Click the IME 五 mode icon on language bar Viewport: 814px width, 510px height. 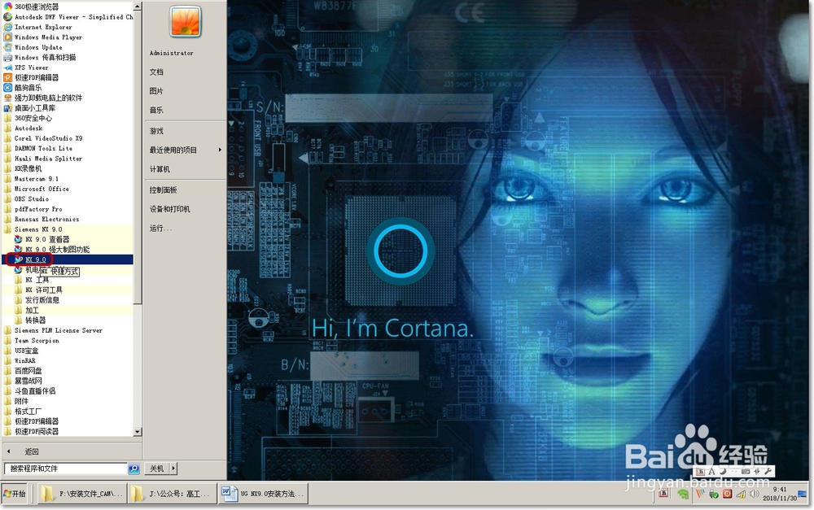700,471
